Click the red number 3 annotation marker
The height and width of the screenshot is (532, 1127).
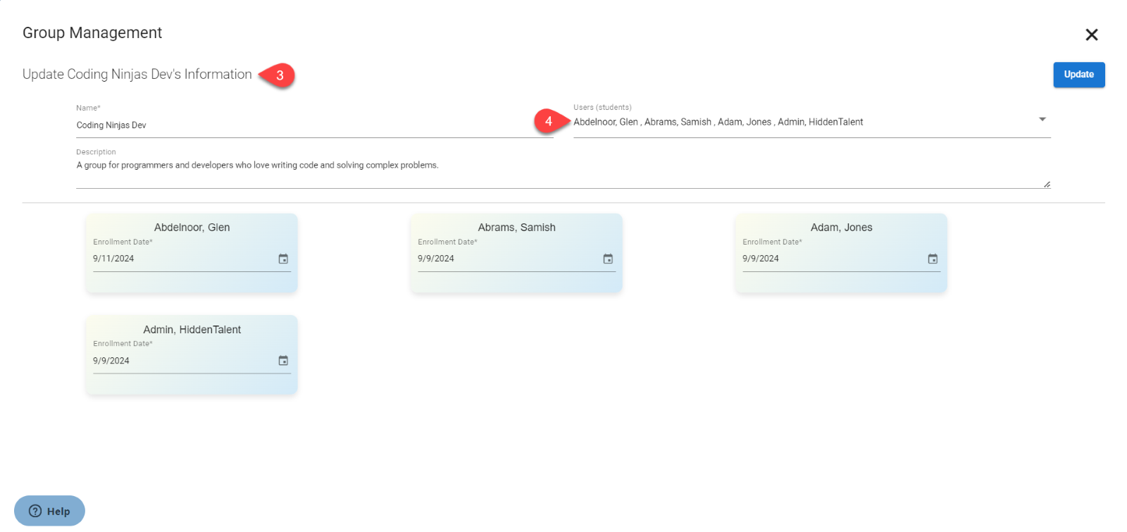279,75
